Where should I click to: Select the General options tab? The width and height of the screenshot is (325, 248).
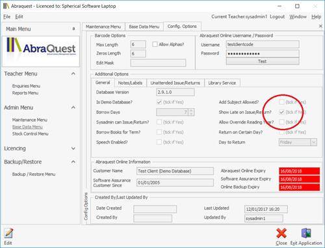(103, 83)
